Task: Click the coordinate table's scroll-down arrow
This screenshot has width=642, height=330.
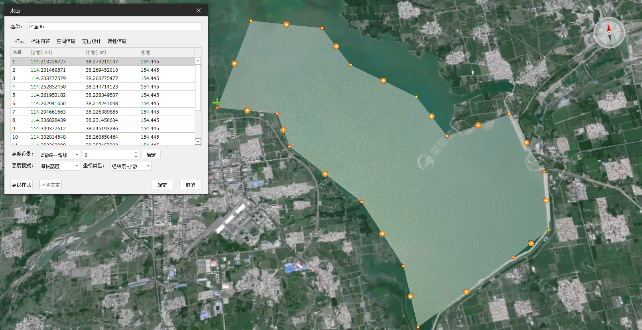Action: coord(198,142)
